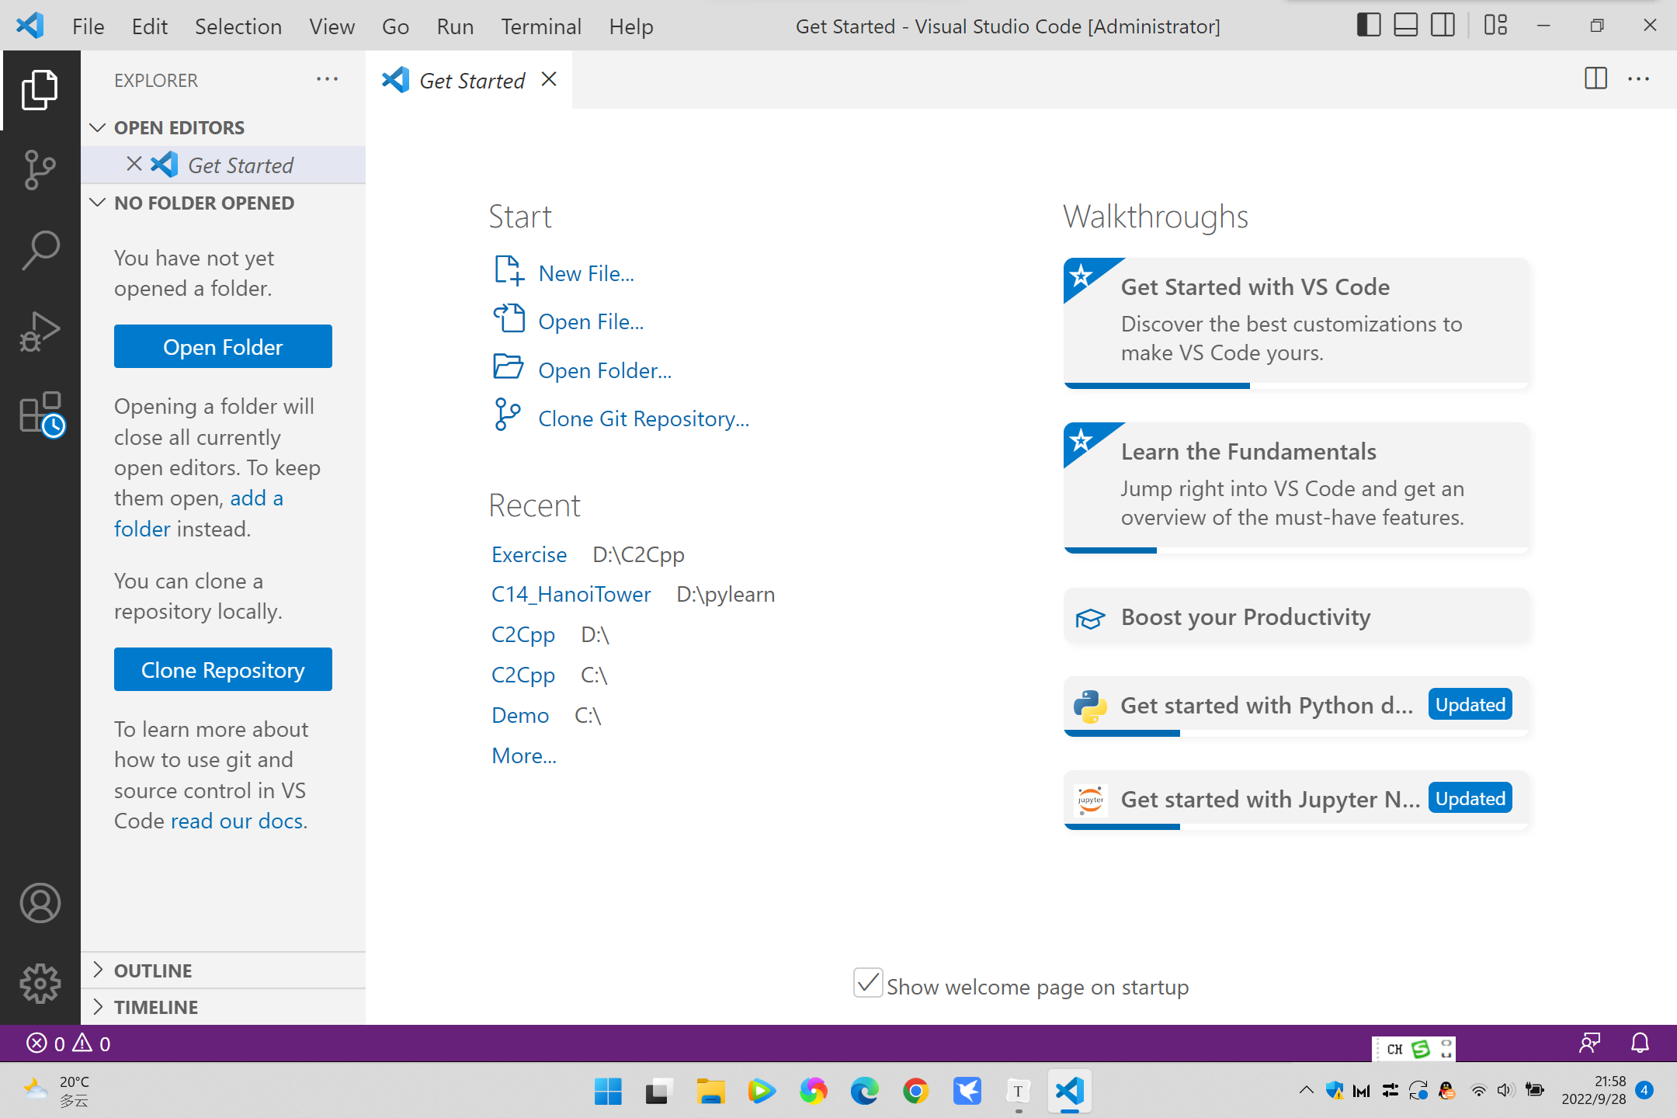The height and width of the screenshot is (1118, 1677).
Task: Click the errors and warnings status bar icon
Action: [x=68, y=1043]
